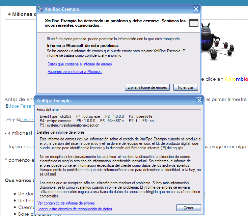This screenshot has height=217, width=248.
Task: Click 'Detalles del informe de errores' group label
Action: [x=61, y=132]
